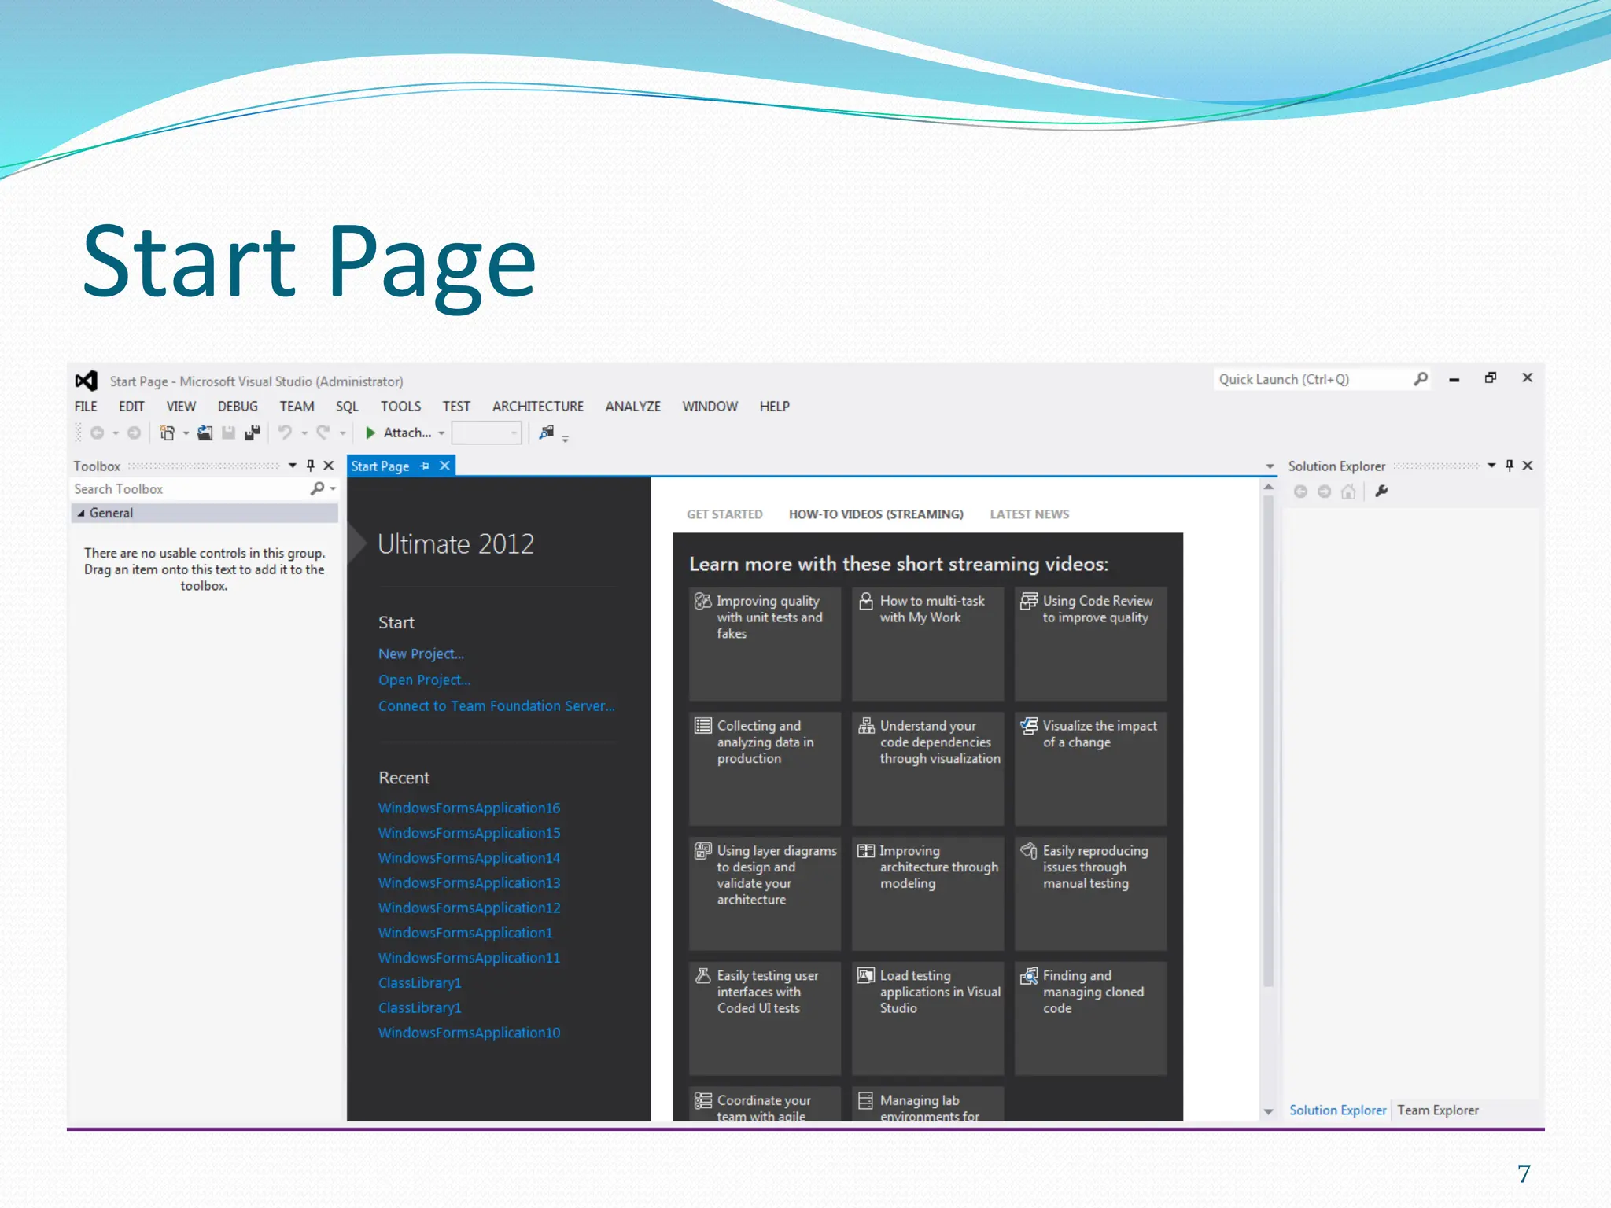Click the Solution Explorer Properties wrench icon
The image size is (1611, 1208).
[1381, 492]
